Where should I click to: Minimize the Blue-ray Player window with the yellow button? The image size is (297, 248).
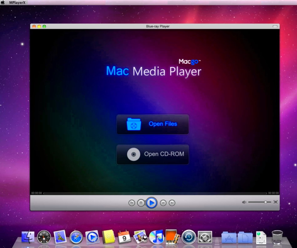(39, 26)
